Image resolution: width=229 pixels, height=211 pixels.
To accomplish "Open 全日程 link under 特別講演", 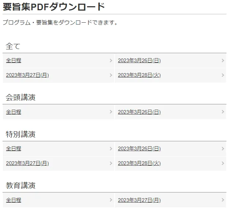I will point(14,149).
